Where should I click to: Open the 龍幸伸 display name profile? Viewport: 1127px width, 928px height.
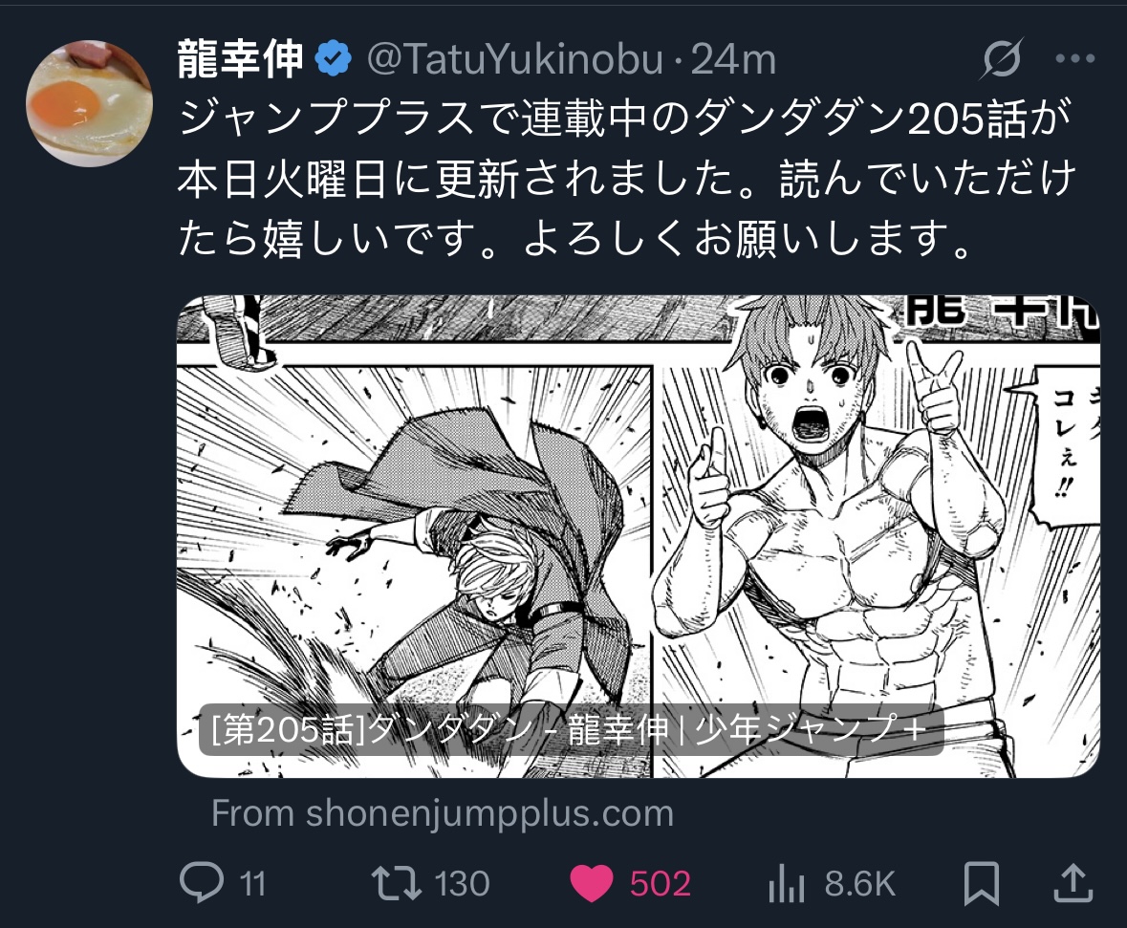pyautogui.click(x=240, y=59)
